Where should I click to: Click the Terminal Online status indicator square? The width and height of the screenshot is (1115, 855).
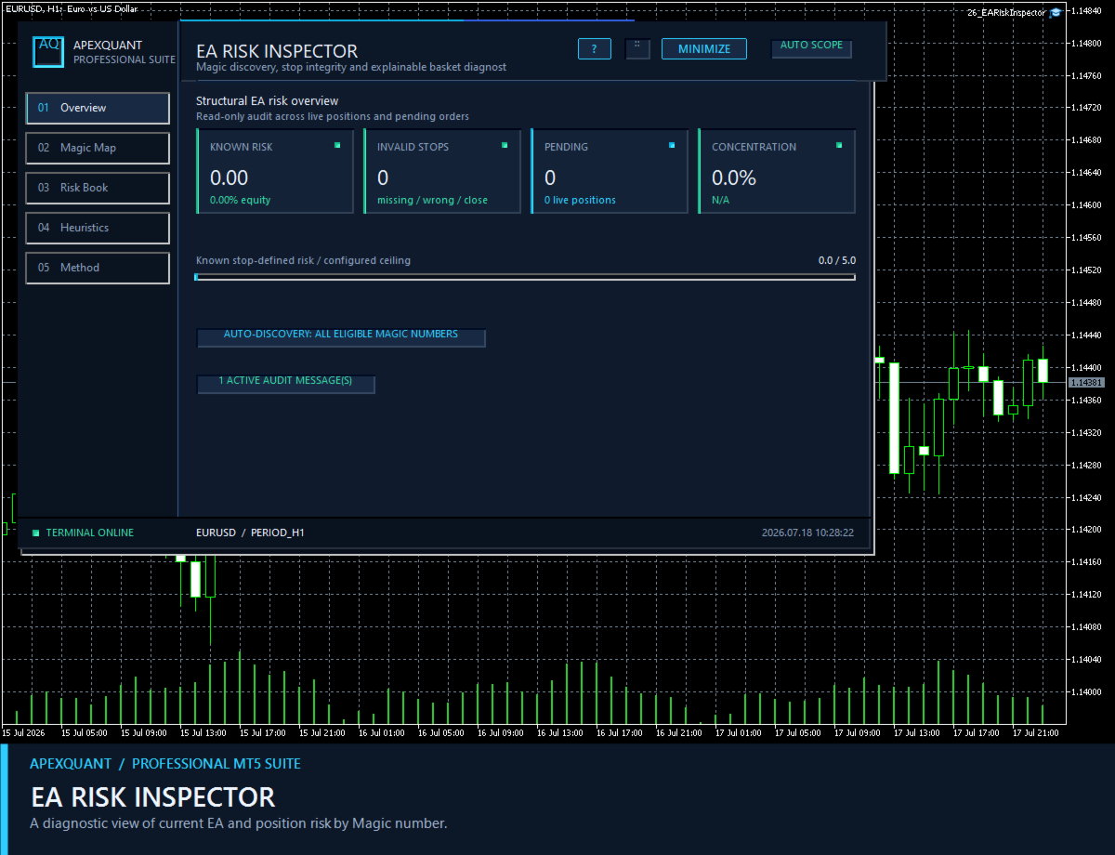pos(36,533)
